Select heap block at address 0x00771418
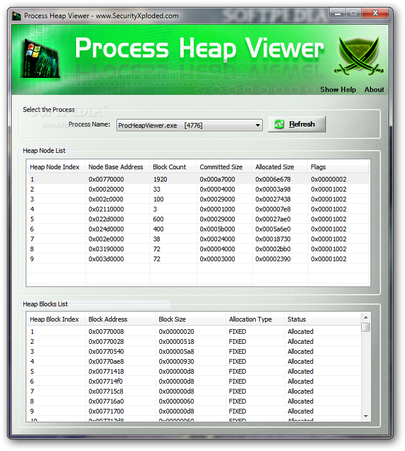 coord(194,371)
